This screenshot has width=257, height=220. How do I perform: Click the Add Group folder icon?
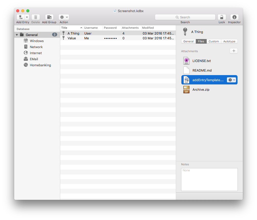[x=49, y=17]
